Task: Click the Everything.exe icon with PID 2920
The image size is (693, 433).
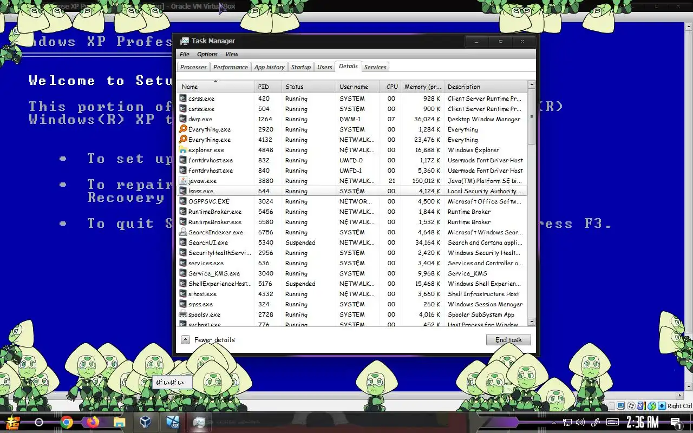Action: (x=183, y=129)
